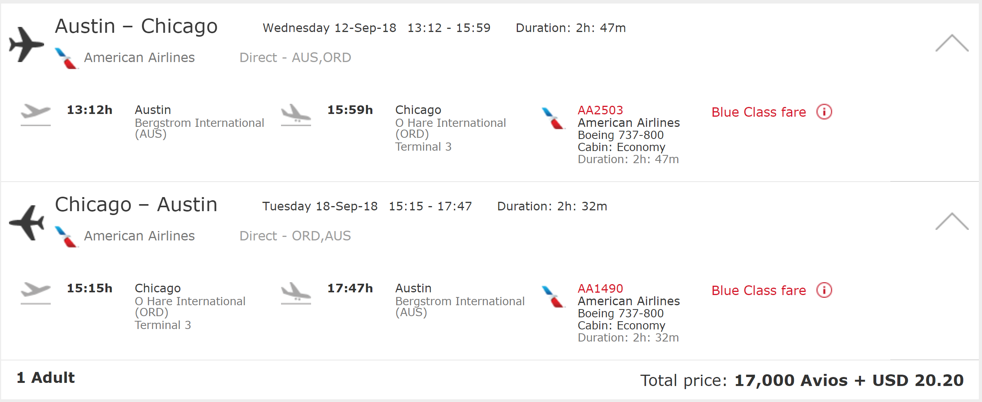Click the Chicago – Austin route heading

[x=136, y=205]
